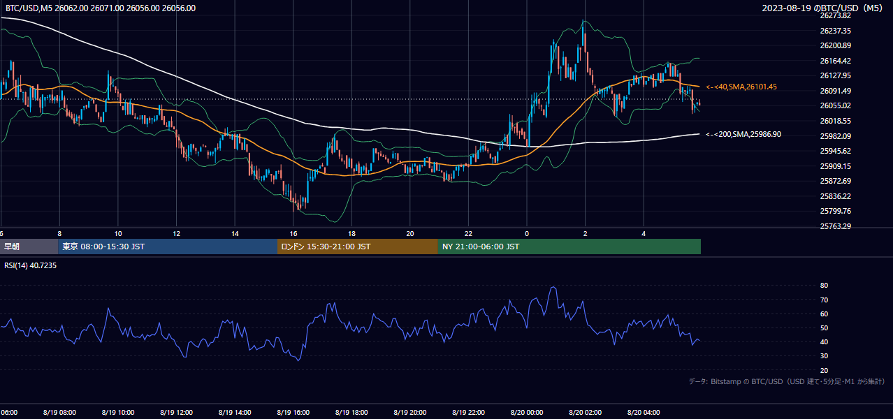Image resolution: width=893 pixels, height=419 pixels.
Task: Click the 8/20 02:00 date label
Action: [586, 413]
